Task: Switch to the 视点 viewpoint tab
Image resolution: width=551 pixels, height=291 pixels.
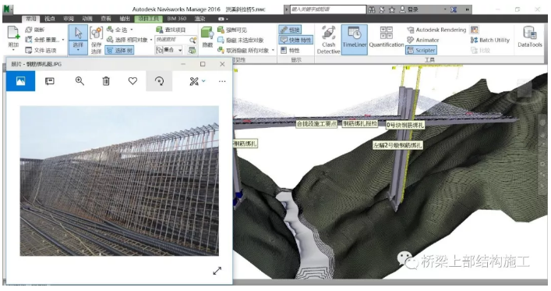Action: (x=50, y=19)
